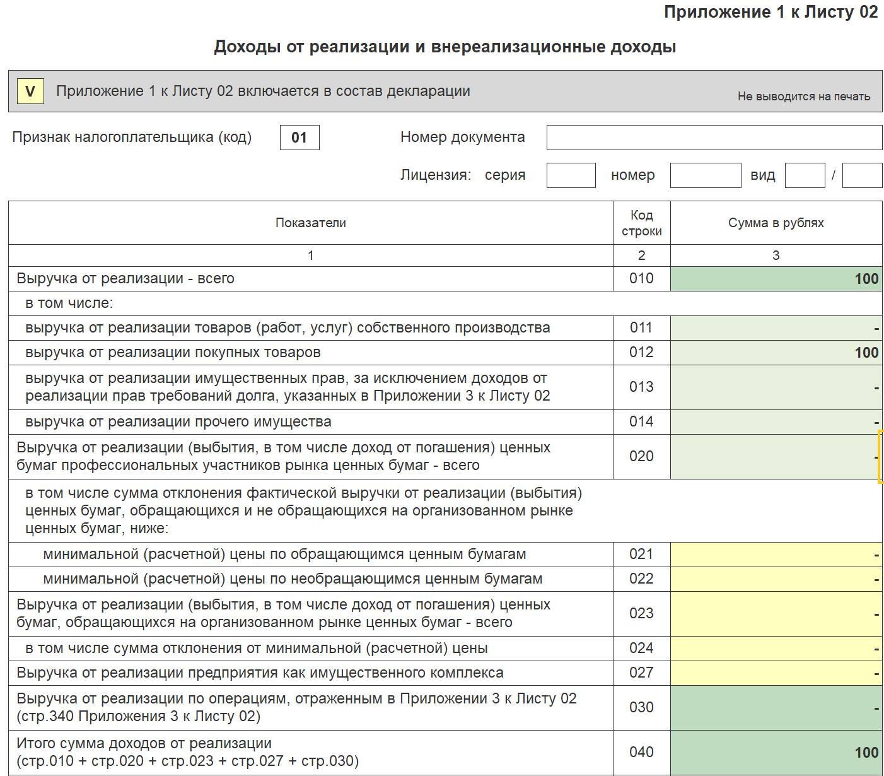Select the sum cell for line 010
This screenshot has width=884, height=776.
coord(776,279)
